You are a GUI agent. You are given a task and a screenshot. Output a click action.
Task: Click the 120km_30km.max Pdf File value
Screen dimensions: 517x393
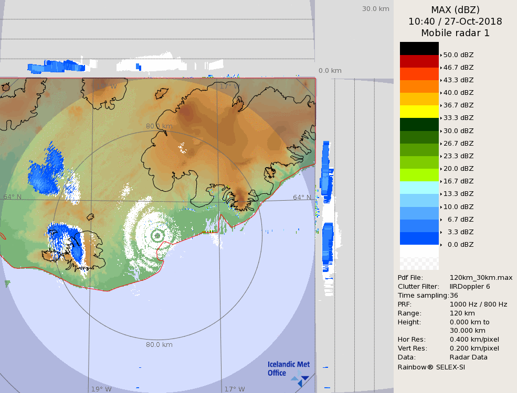pyautogui.click(x=481, y=278)
